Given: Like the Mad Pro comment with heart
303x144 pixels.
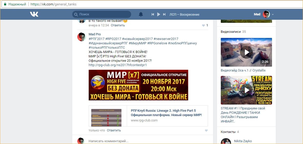Looking at the screenshot, I should click(x=206, y=131).
